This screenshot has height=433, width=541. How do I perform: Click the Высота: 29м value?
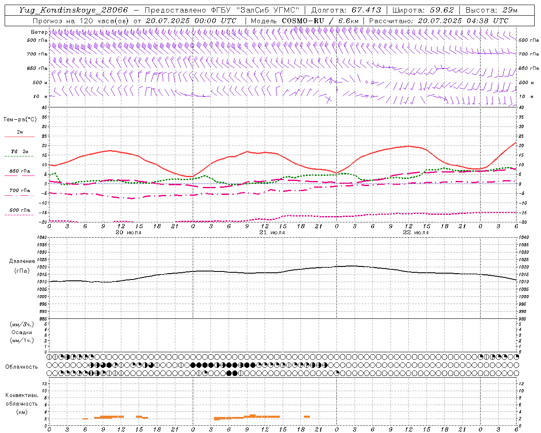pyautogui.click(x=491, y=10)
